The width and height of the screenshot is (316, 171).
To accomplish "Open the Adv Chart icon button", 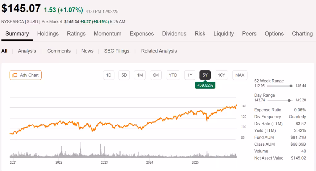I will coord(26,75).
